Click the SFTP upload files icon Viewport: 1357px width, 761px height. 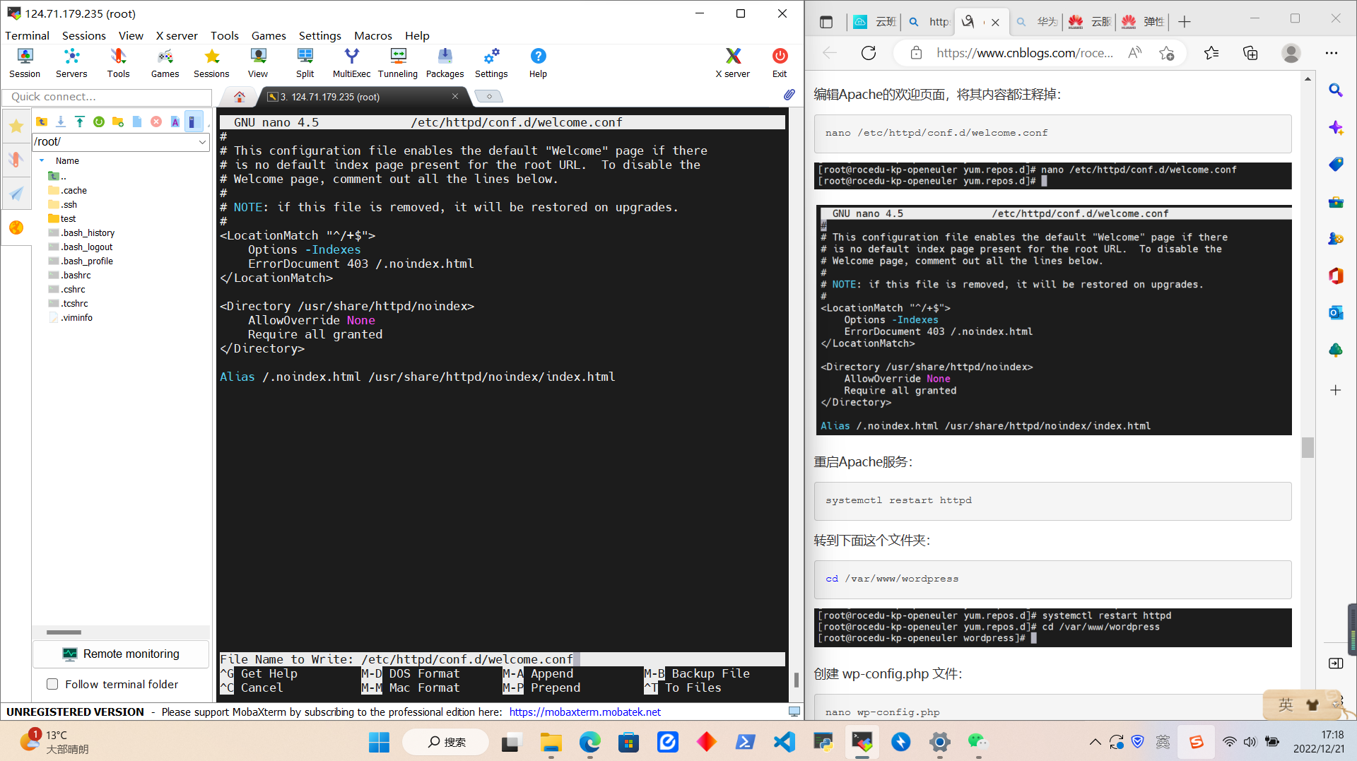[x=80, y=122]
